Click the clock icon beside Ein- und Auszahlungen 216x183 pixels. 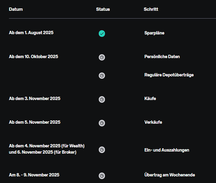click(x=102, y=149)
